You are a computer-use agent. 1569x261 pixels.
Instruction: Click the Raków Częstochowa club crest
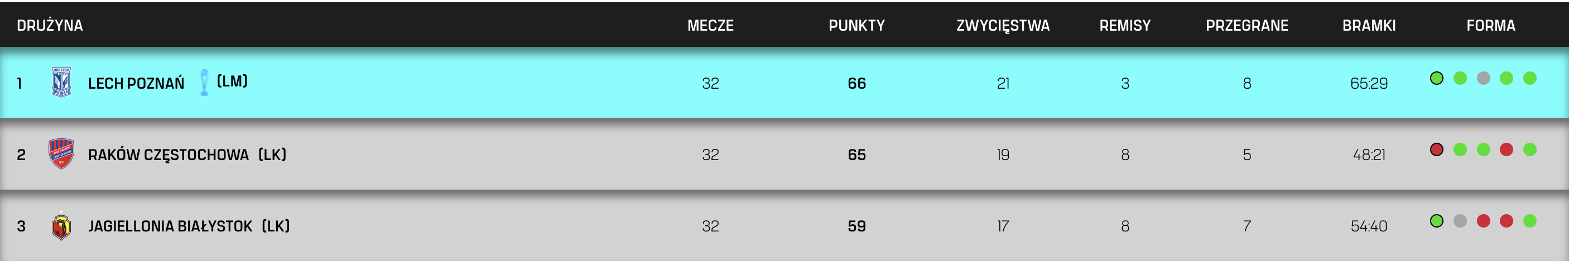point(61,154)
